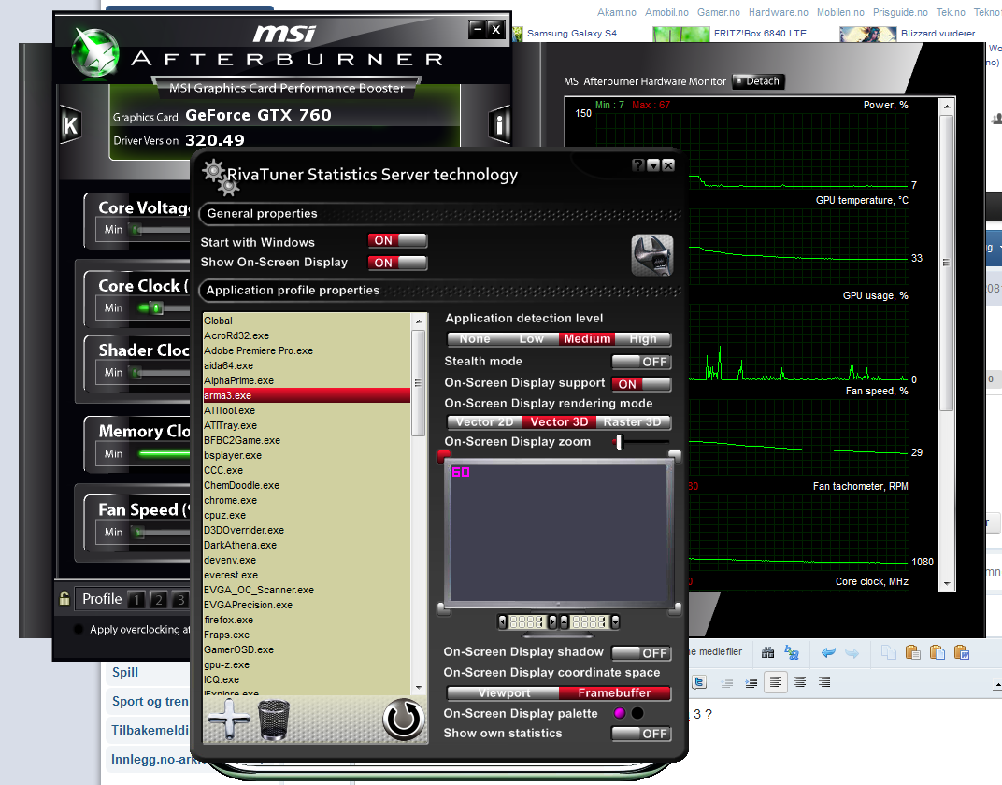Click hardware monitor scrollbar up arrow
This screenshot has height=785, width=1002.
pos(947,106)
